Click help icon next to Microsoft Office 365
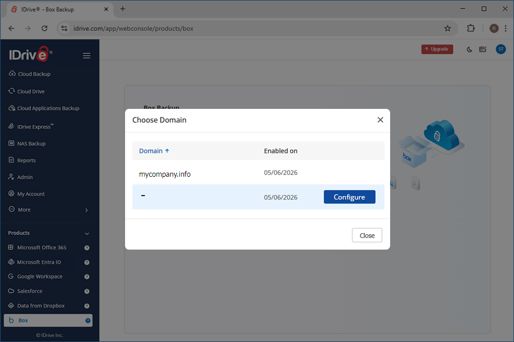Viewport: 514px width, 342px height. (87, 248)
